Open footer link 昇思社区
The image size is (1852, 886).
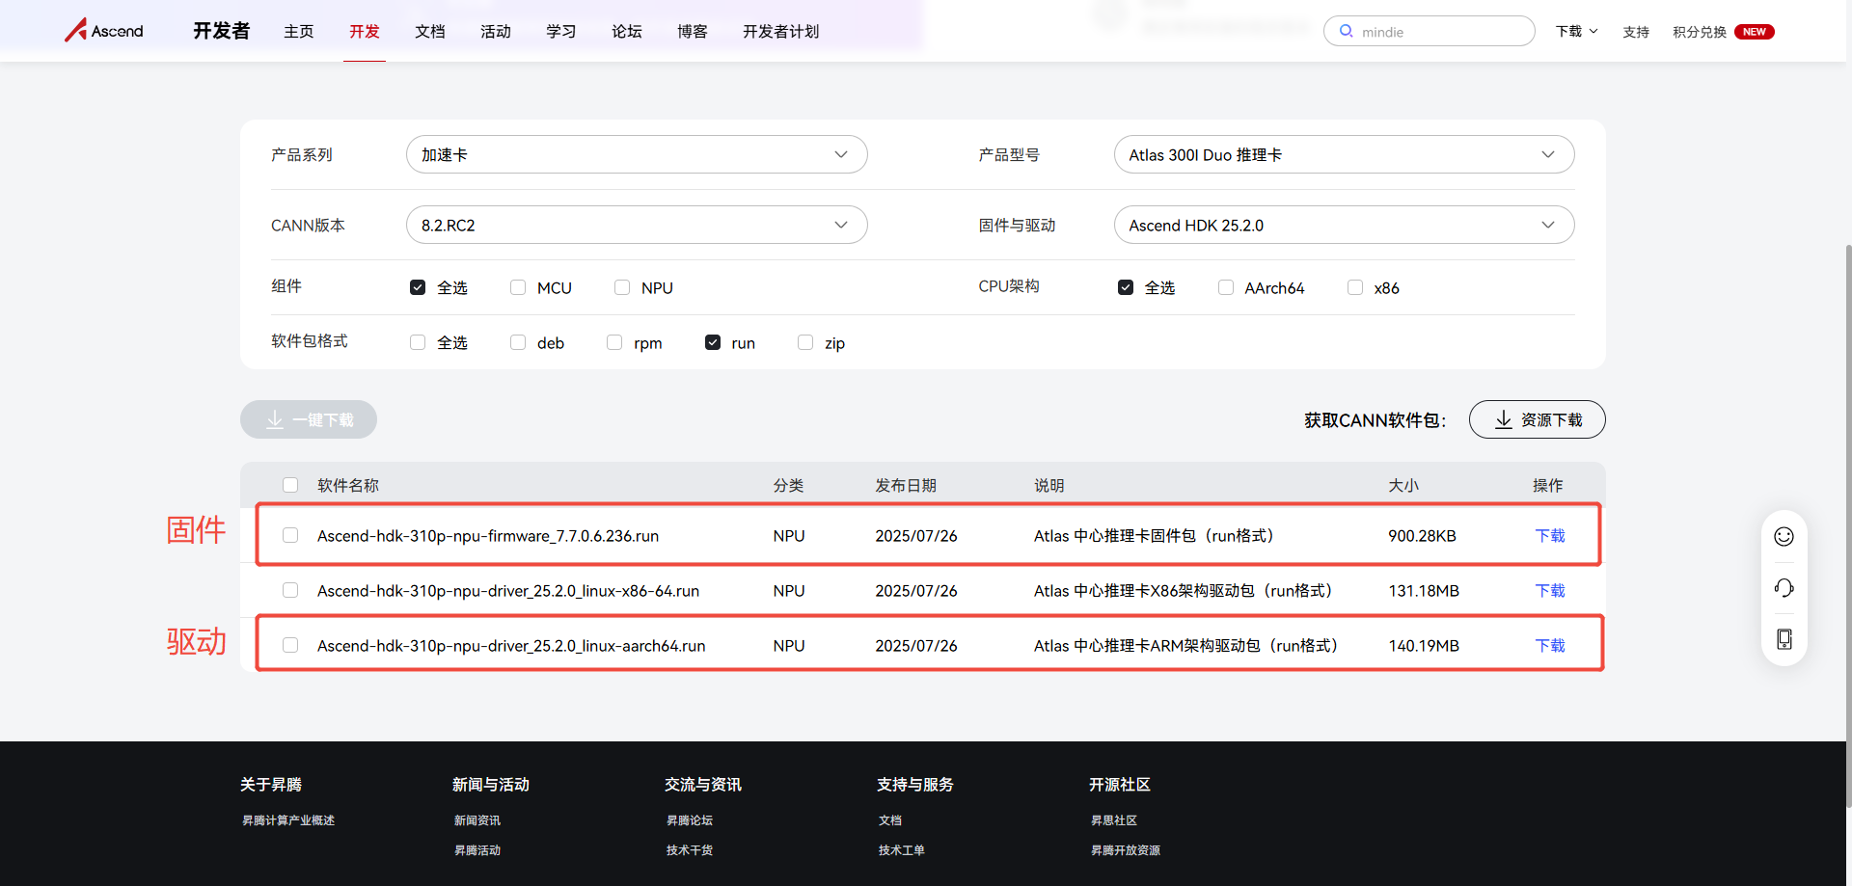pyautogui.click(x=1114, y=820)
